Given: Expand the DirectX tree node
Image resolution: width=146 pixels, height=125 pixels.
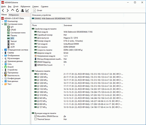Looking at the screenshot, I should coord(2,67).
